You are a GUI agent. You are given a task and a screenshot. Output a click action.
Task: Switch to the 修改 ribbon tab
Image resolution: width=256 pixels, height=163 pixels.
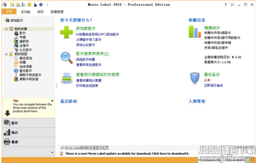pyautogui.click(x=40, y=12)
